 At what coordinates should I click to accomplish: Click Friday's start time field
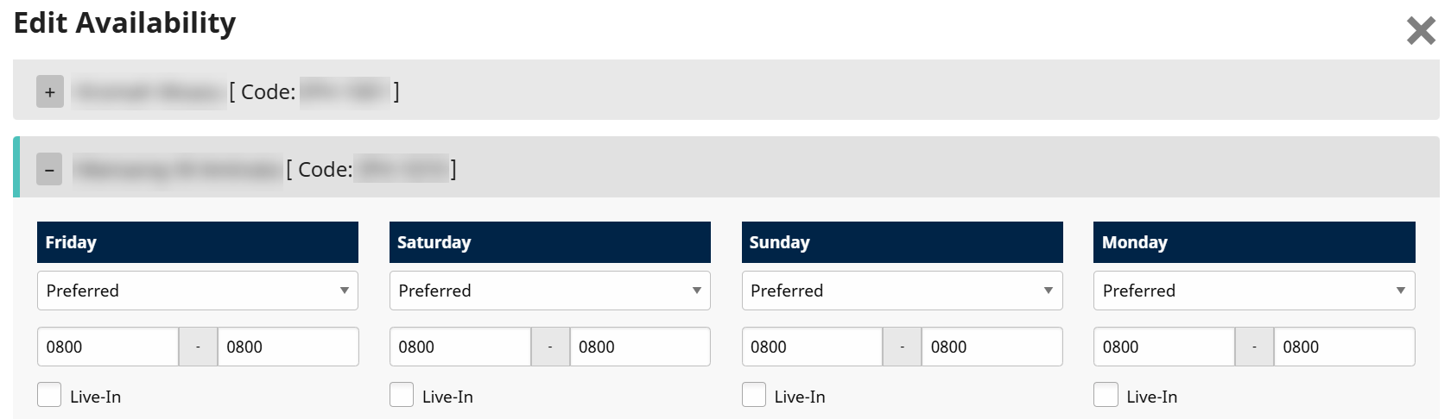[108, 347]
